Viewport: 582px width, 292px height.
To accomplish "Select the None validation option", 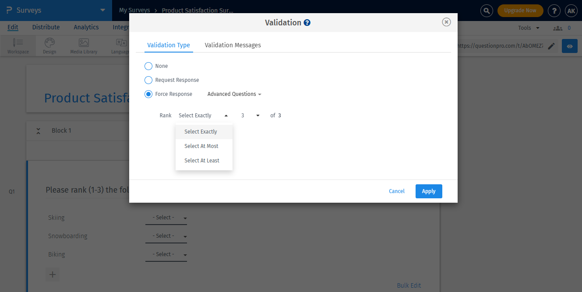I will click(x=148, y=66).
